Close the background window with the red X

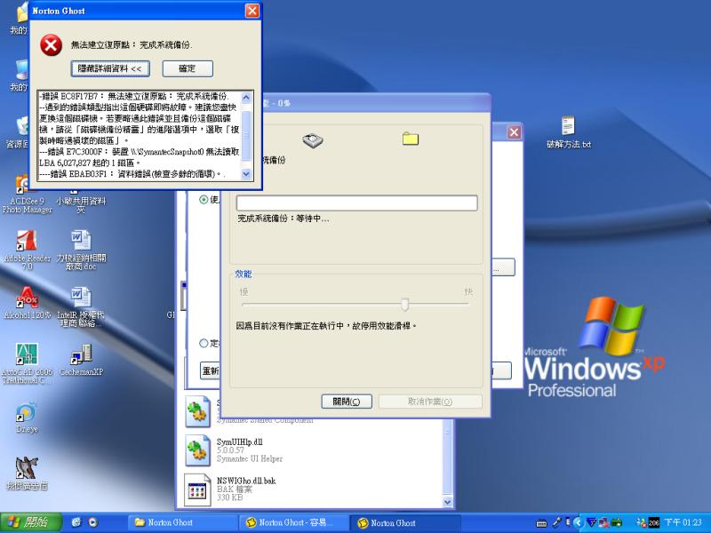[514, 132]
